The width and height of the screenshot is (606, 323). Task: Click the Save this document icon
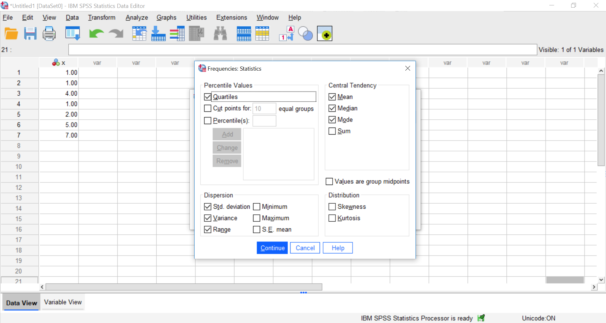pos(30,34)
